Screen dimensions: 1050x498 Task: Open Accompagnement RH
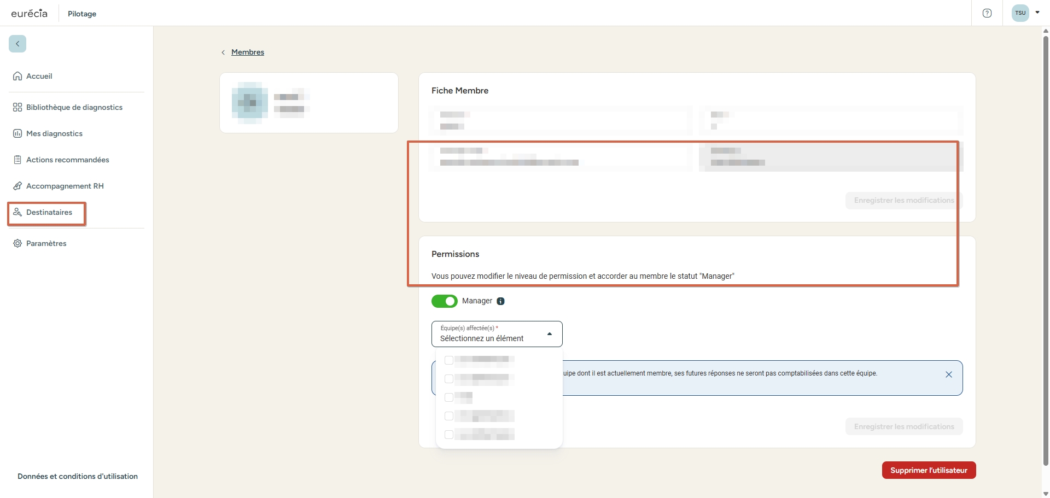click(x=65, y=186)
